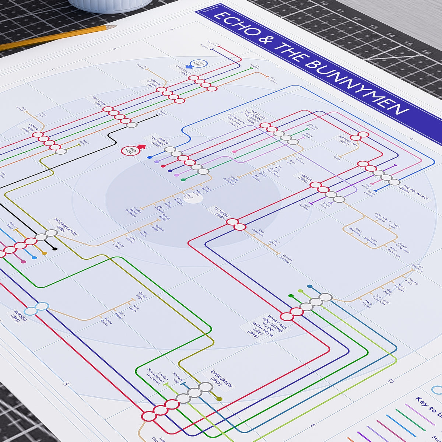Click the 'ECHO & THE BUNNYMEN' poster title

[x=311, y=64]
